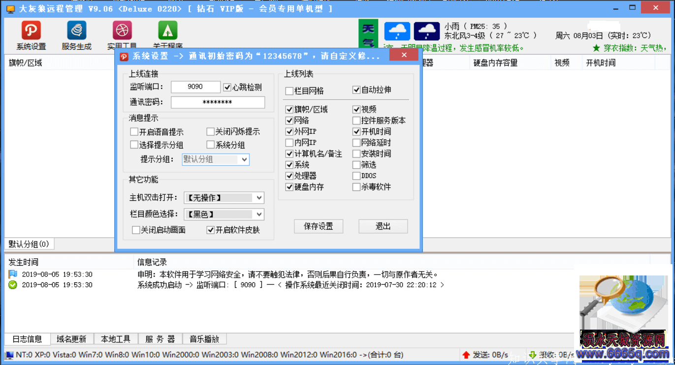Click the computer icon in the status bar
675x365 pixels.
pyautogui.click(x=10, y=355)
